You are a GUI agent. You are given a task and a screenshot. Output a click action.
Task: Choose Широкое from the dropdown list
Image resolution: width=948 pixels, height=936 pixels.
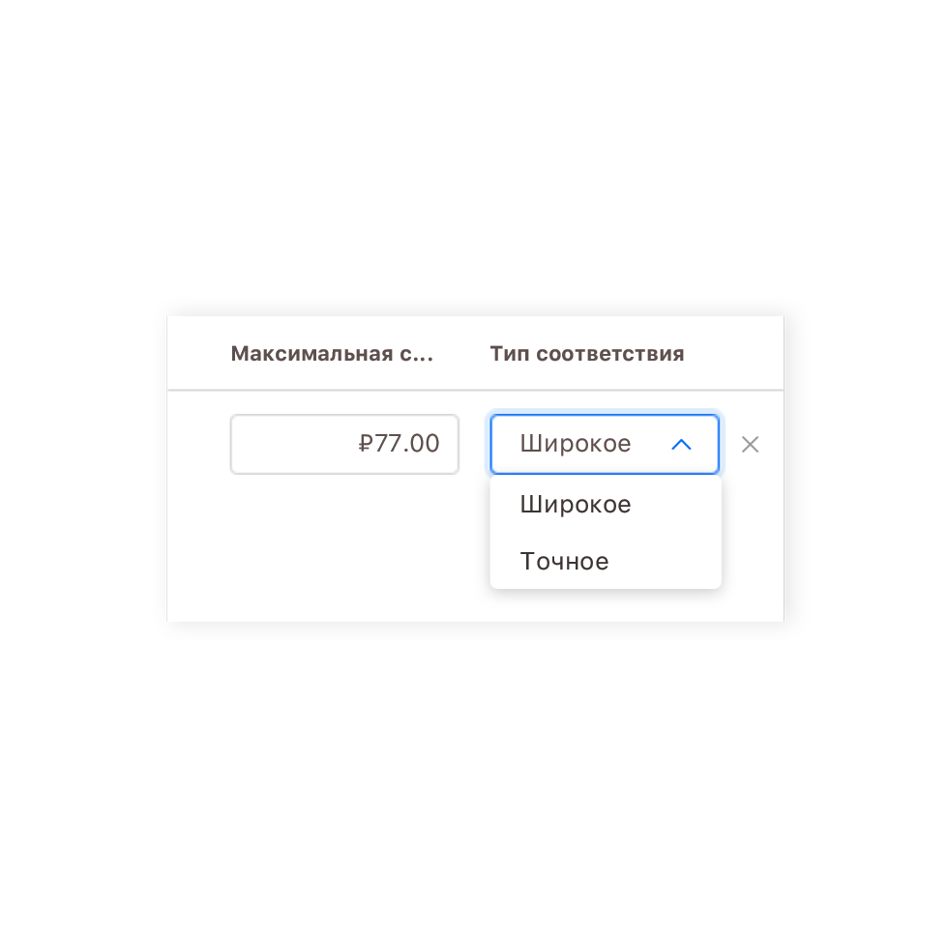click(576, 504)
